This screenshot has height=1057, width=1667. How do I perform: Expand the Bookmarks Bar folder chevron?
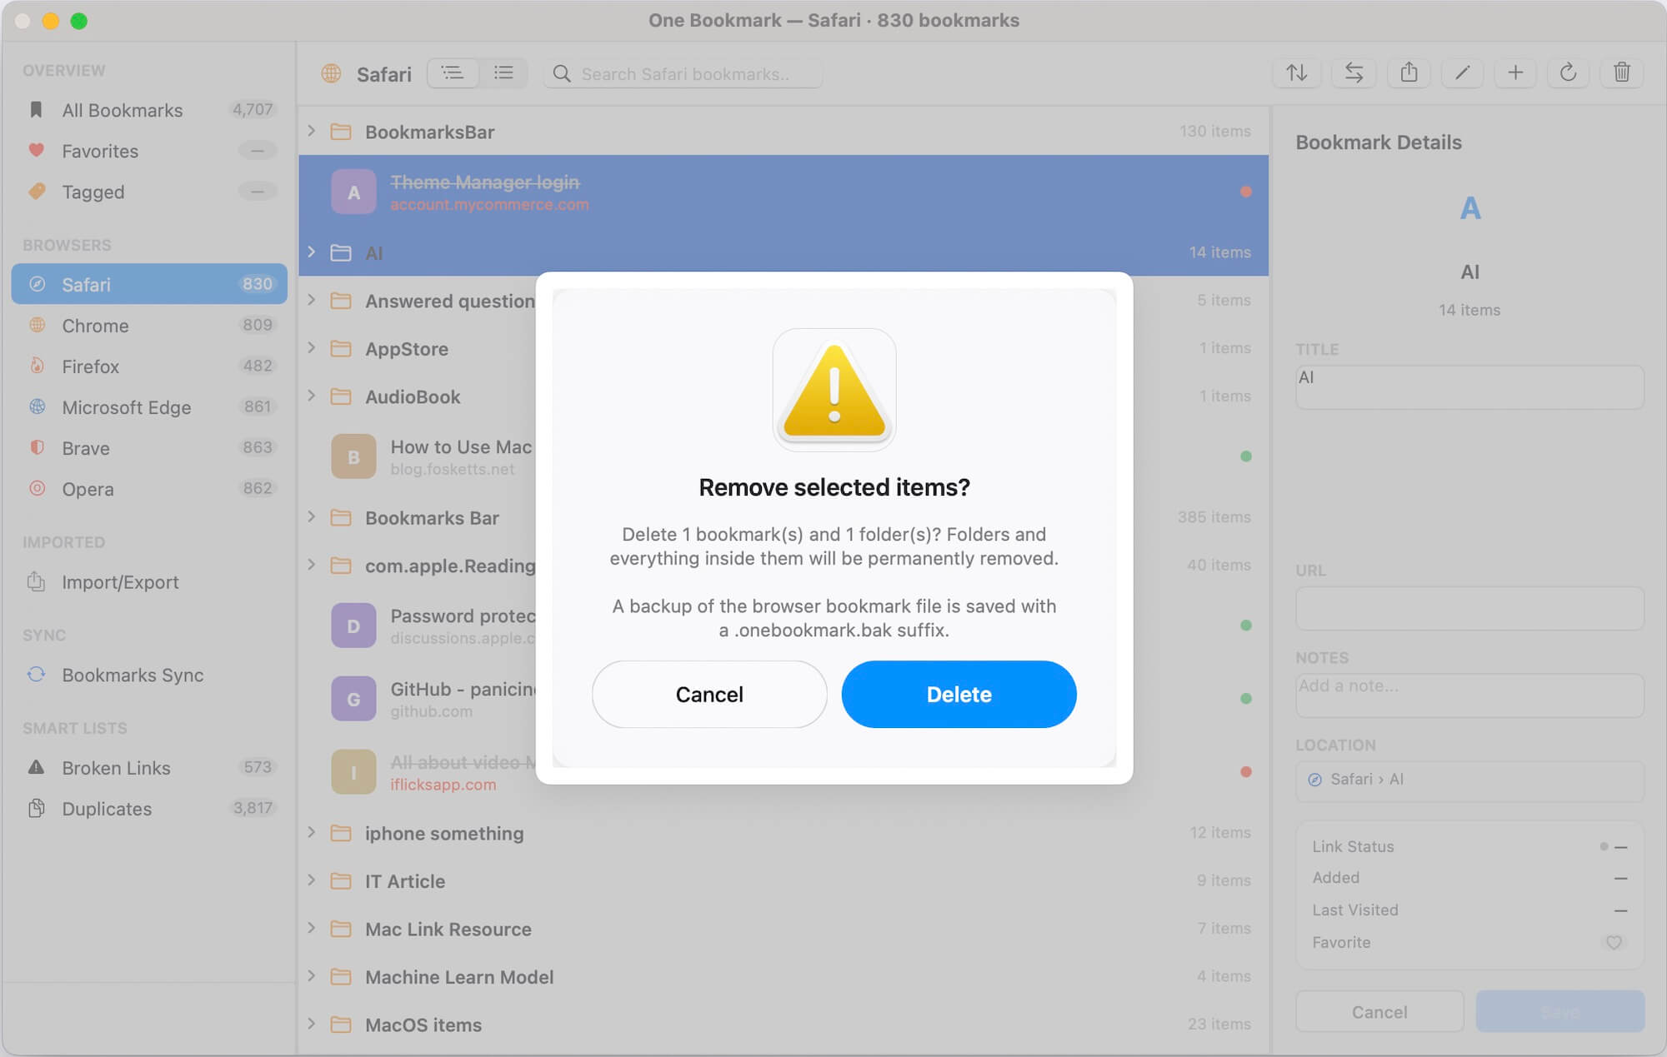pos(312,516)
